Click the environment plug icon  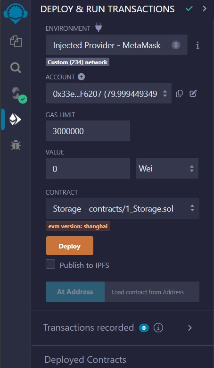tap(99, 28)
